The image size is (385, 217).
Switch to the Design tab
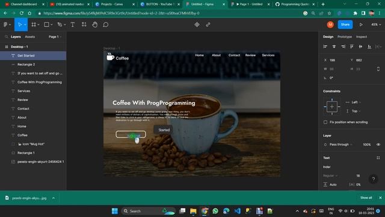[x=328, y=37]
